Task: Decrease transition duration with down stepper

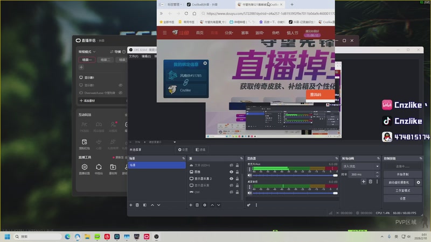Action: tap(377, 176)
